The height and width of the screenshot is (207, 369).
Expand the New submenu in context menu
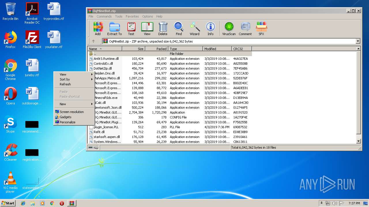[x=74, y=104]
